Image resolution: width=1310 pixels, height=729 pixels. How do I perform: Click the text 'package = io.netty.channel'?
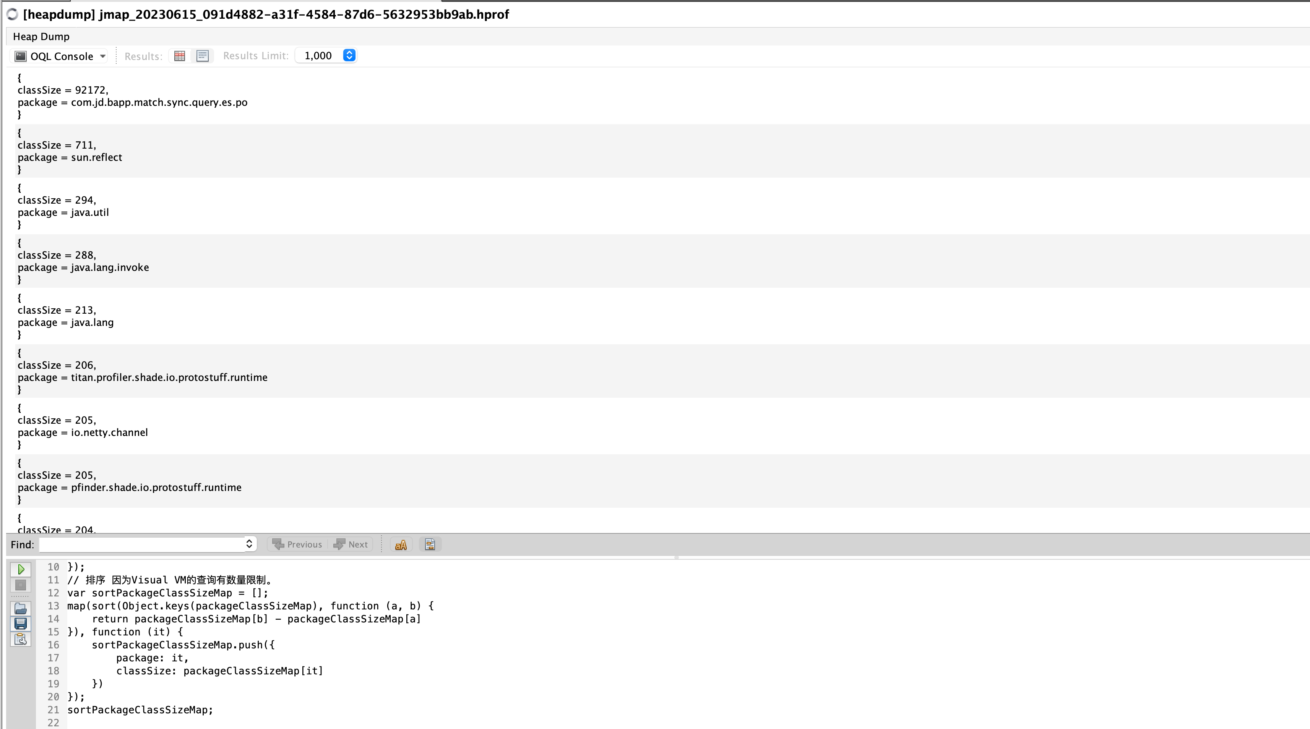coord(83,433)
